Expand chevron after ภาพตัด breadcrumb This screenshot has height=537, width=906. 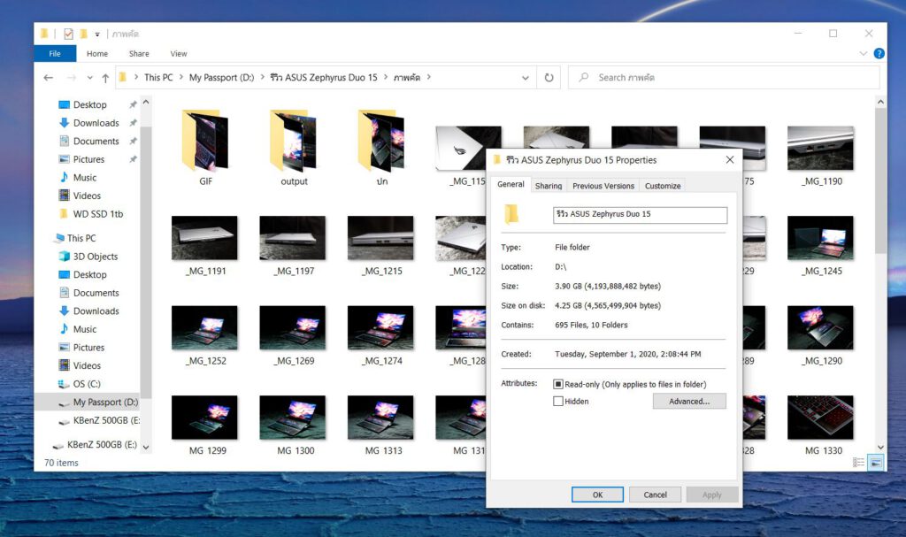(429, 77)
